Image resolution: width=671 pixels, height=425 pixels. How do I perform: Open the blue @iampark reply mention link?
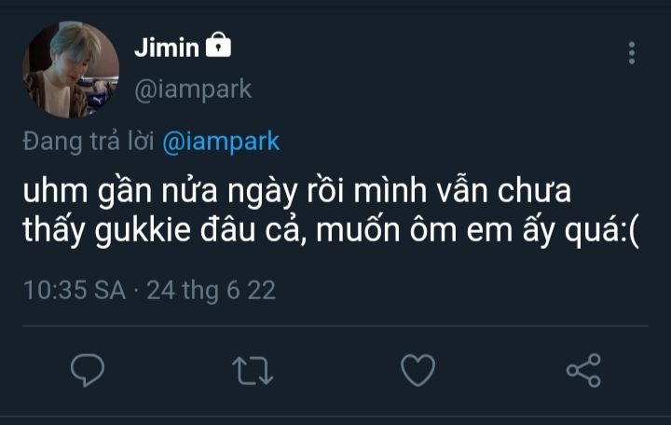click(x=221, y=142)
